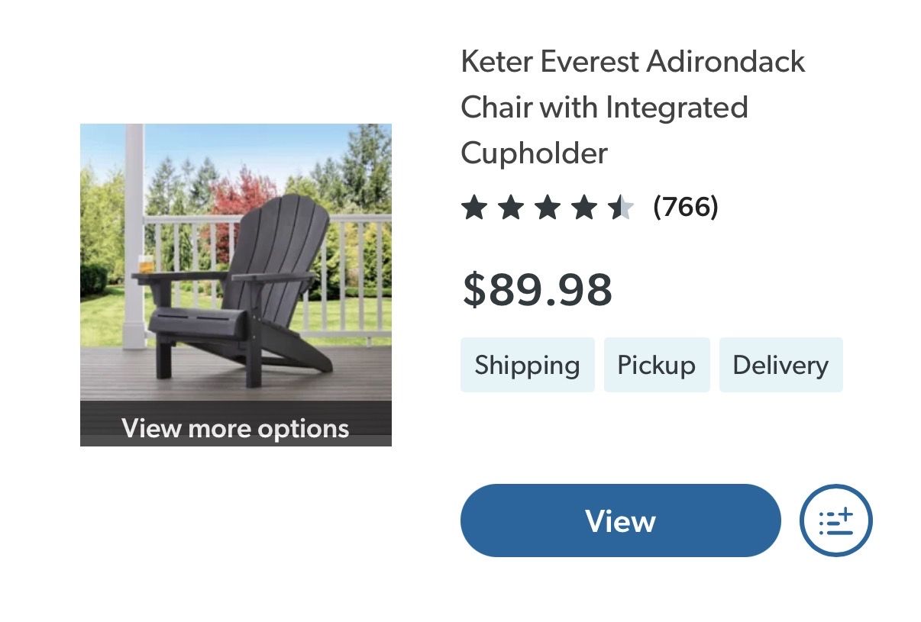
Task: Select the Pickup fulfillment tag
Action: pos(657,365)
